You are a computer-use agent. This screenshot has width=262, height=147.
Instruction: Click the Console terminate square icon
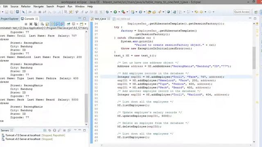click(26, 24)
